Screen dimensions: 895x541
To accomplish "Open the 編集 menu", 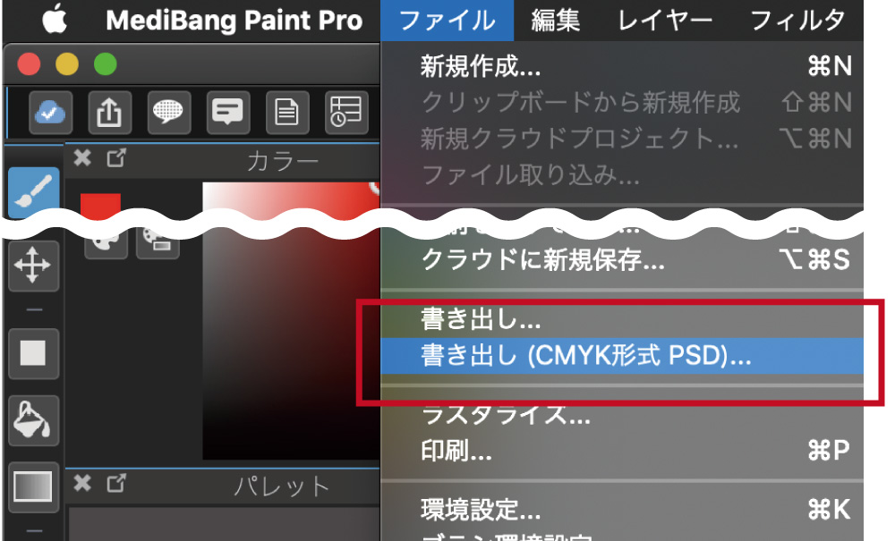I will point(556,21).
